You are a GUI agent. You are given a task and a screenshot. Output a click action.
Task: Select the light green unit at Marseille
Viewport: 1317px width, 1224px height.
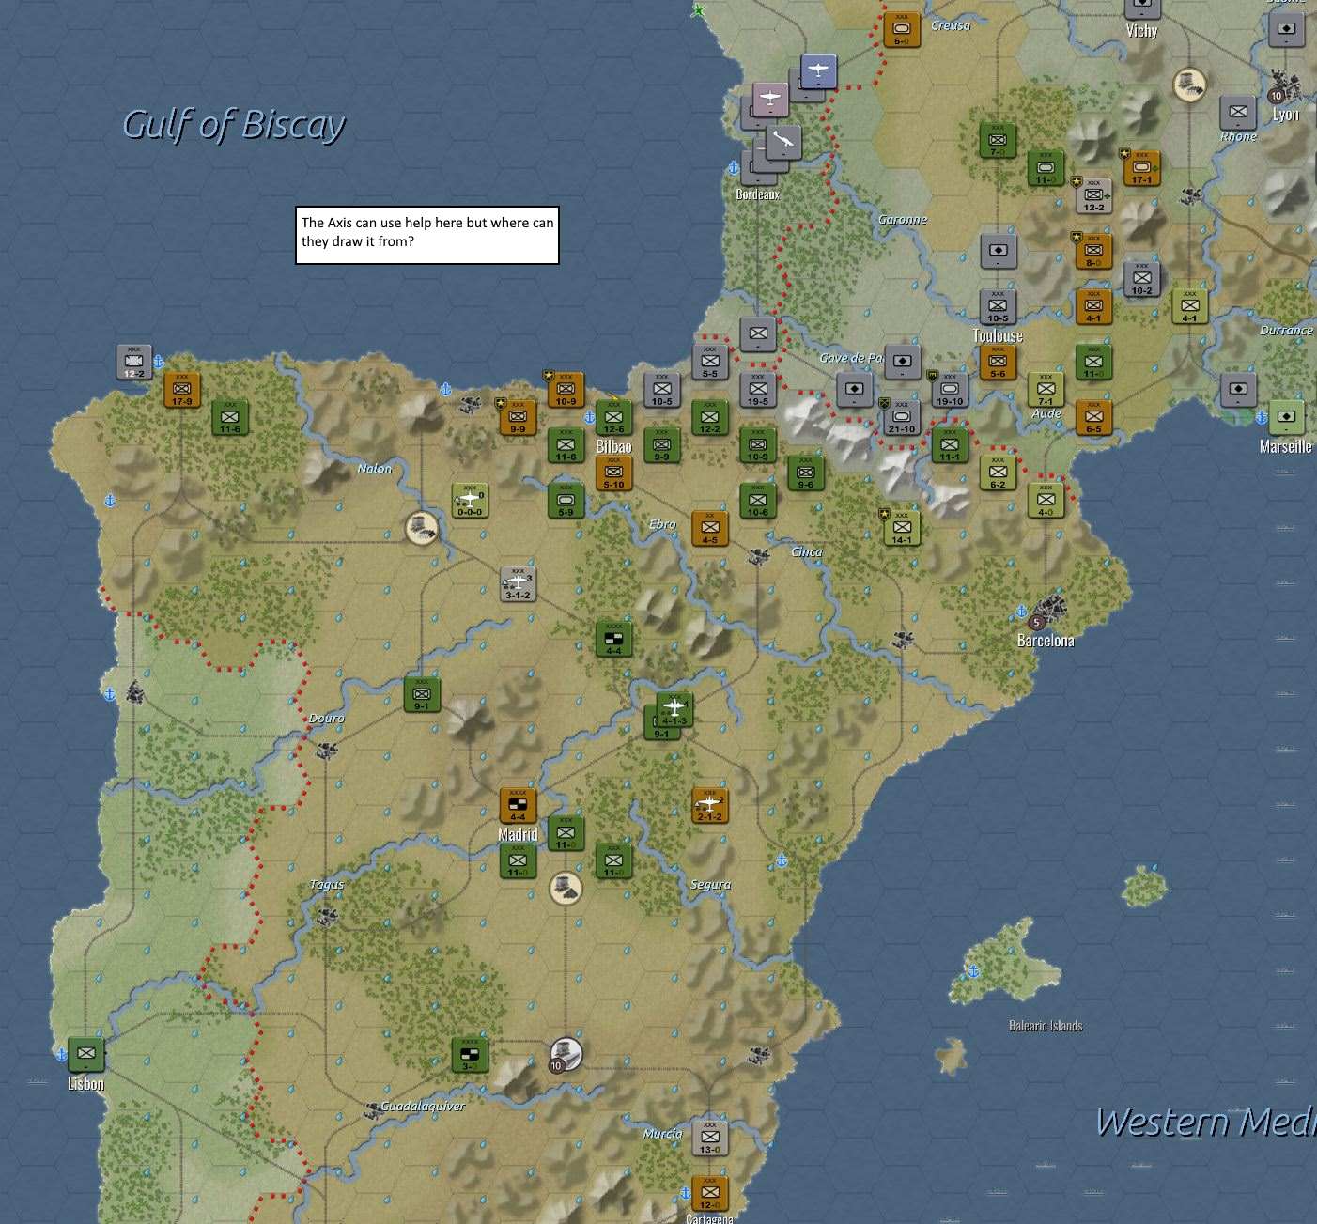[x=1286, y=417]
